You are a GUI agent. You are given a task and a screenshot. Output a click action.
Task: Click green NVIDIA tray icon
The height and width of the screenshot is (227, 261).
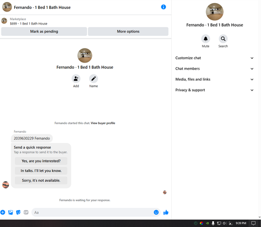click(207, 223)
